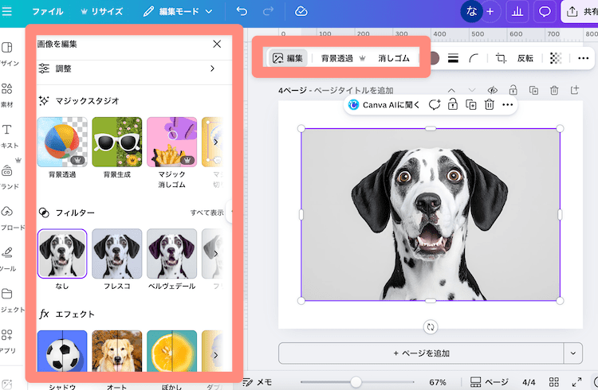Open the grid view icon
The height and width of the screenshot is (390, 598).
click(x=554, y=382)
